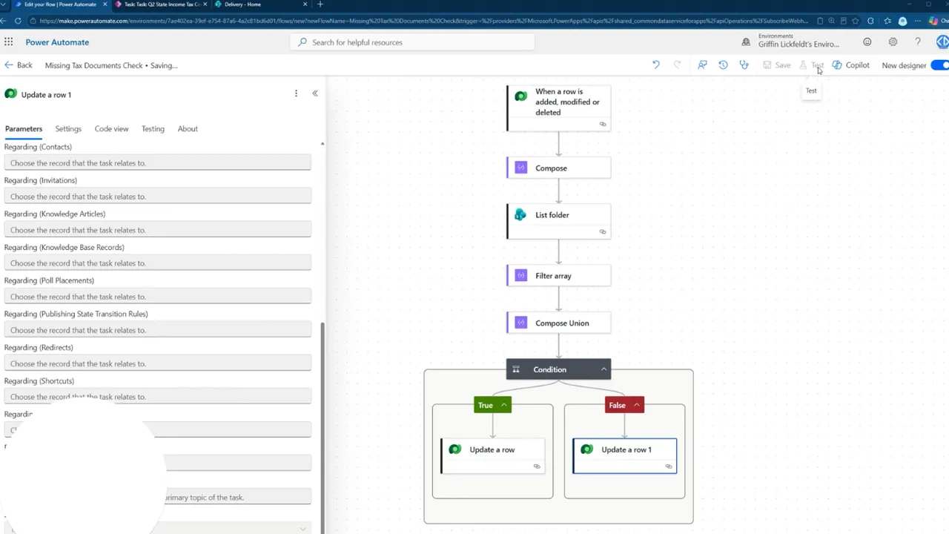949x534 pixels.
Task: Click the Regarding (Poll Placements) input field
Action: (x=158, y=297)
